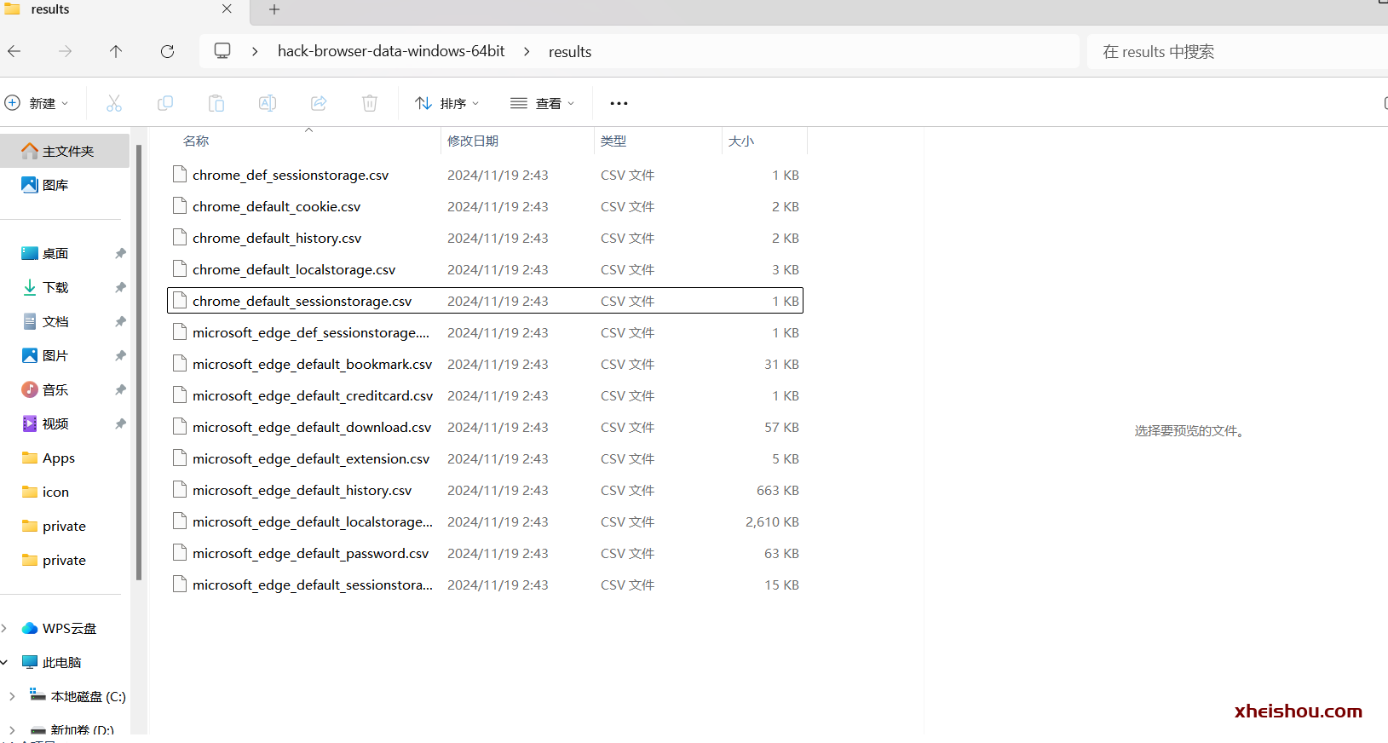Select chrome_default_sessionstorage.csv file

(485, 301)
